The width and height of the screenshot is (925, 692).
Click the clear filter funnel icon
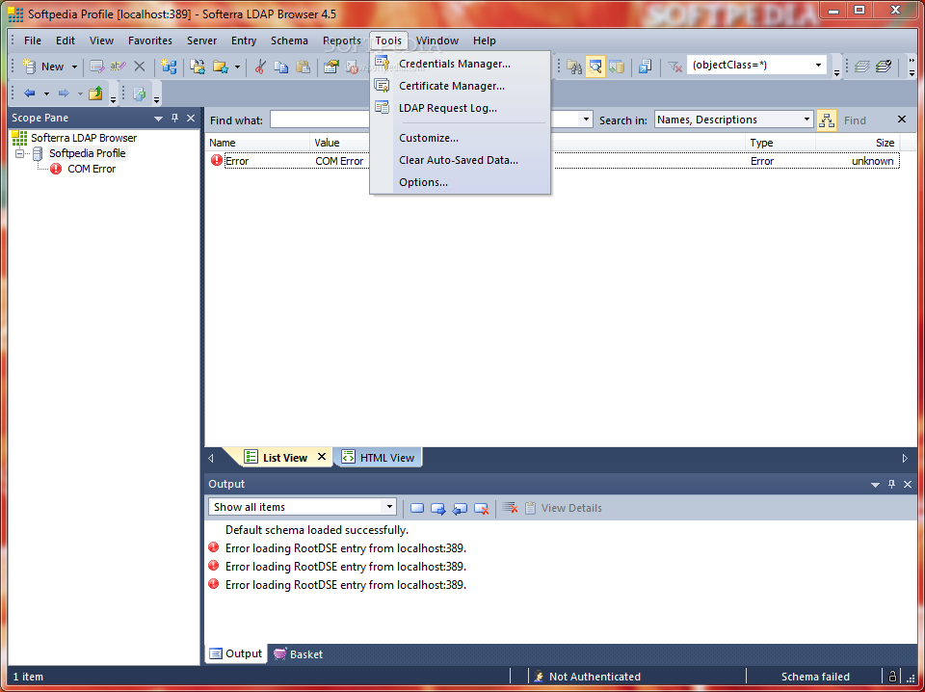pos(674,67)
